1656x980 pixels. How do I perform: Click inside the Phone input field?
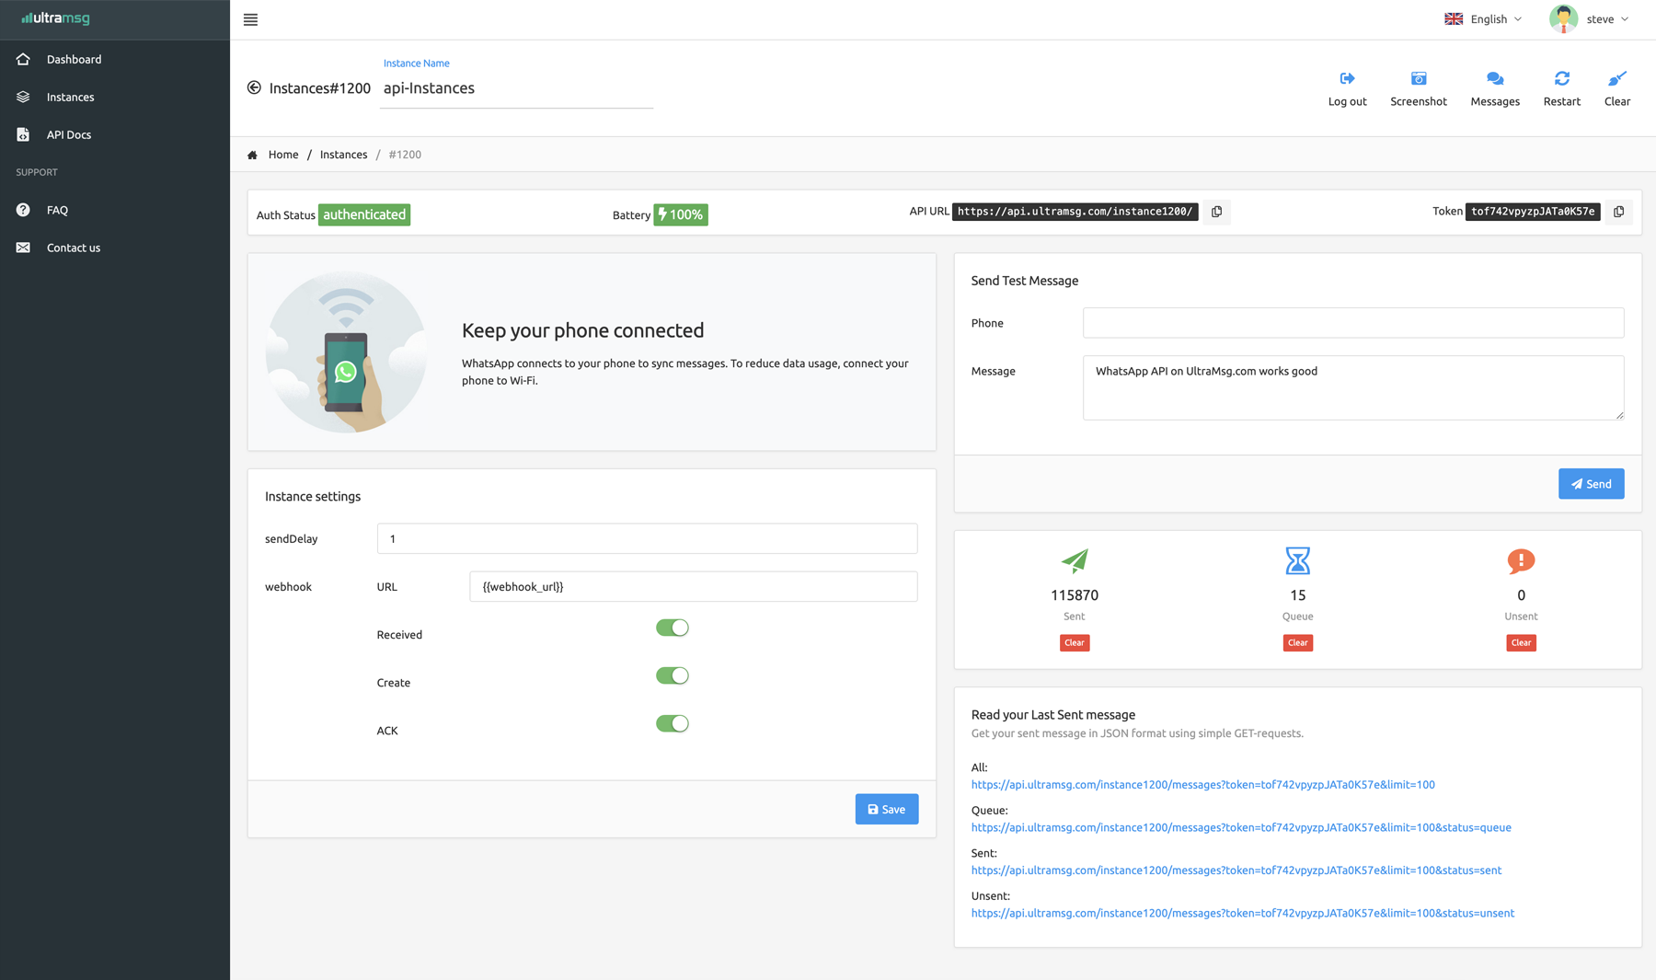pyautogui.click(x=1352, y=323)
